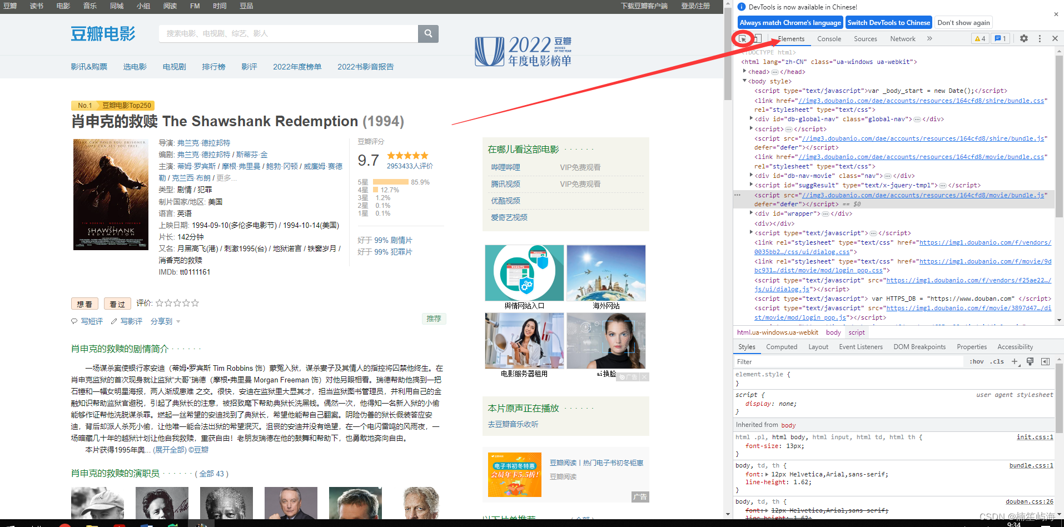Add a new style rule with the plus icon
This screenshot has width=1064, height=527.
pos(1015,361)
